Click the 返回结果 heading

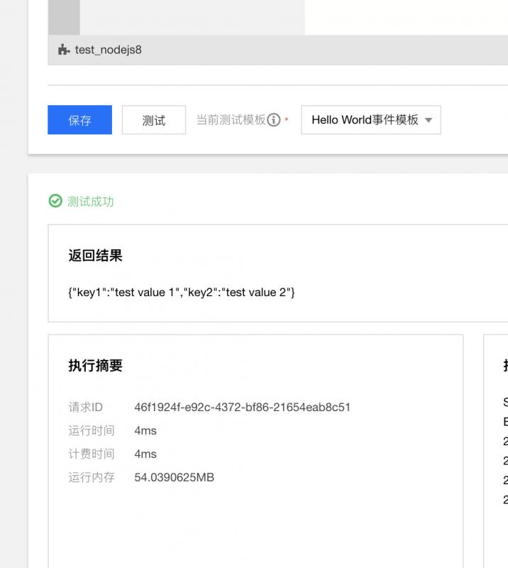[96, 256]
